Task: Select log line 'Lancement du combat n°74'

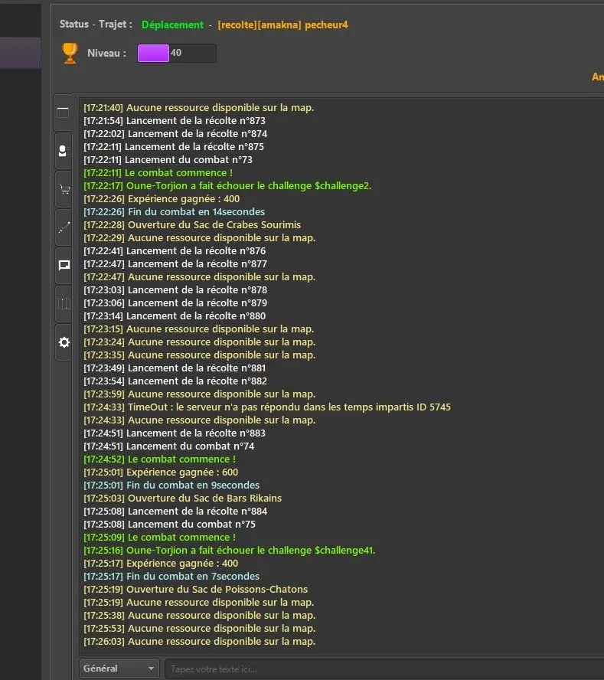Action: (x=168, y=446)
